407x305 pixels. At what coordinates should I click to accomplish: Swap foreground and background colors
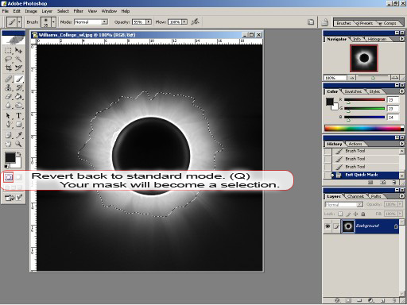[19, 153]
